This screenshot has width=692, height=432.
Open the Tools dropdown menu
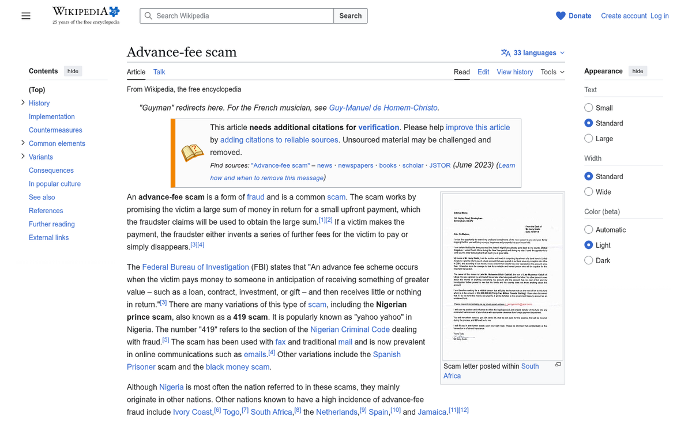[552, 72]
